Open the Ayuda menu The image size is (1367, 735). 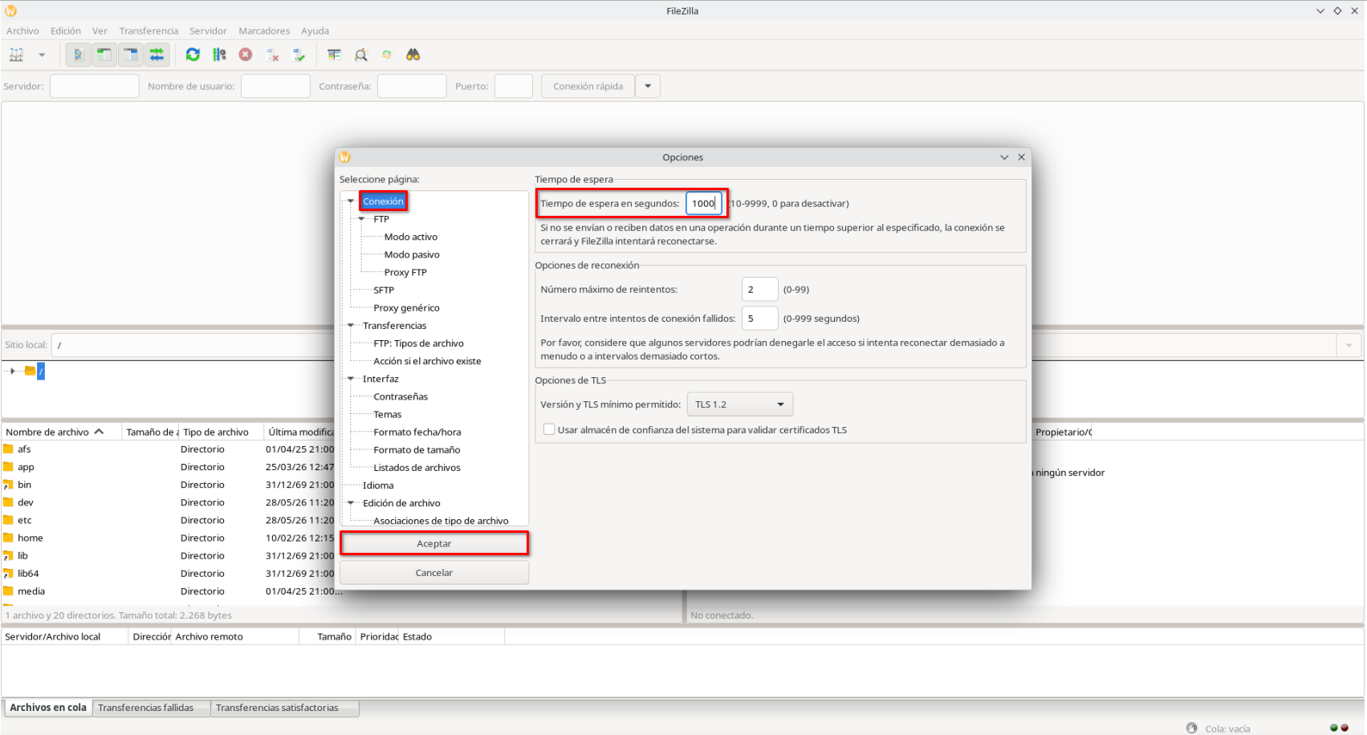[x=315, y=31]
